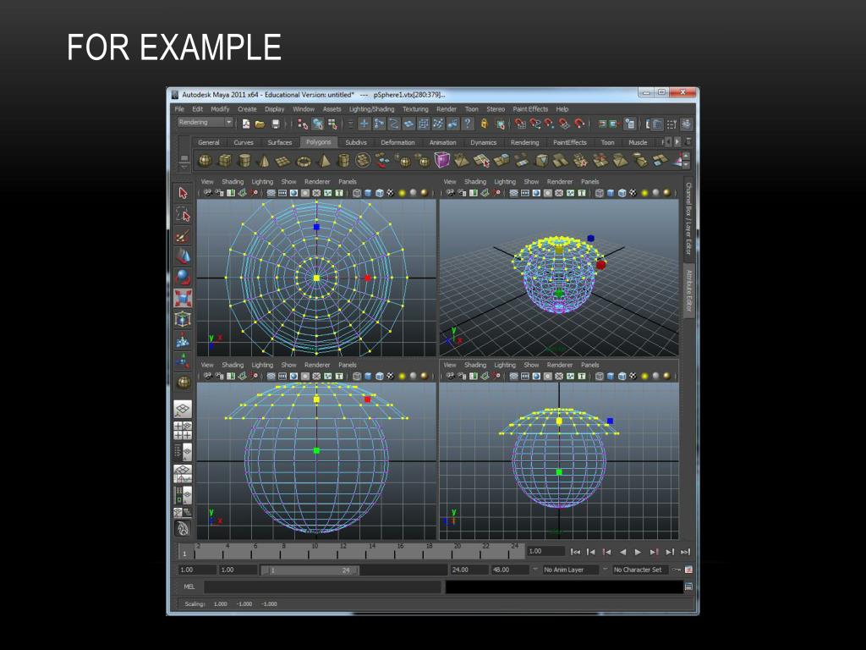
Task: Go to start of playback range
Action: [575, 552]
